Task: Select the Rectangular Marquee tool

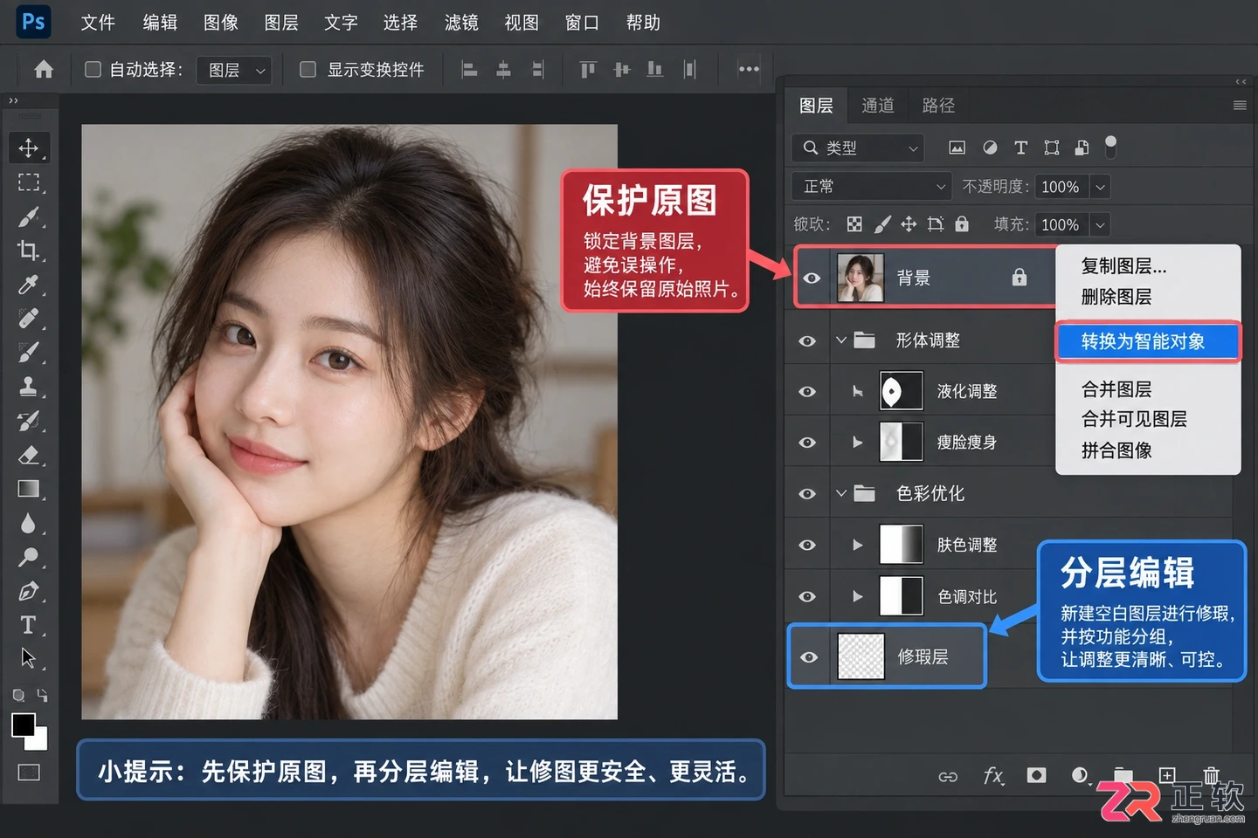Action: 29,182
